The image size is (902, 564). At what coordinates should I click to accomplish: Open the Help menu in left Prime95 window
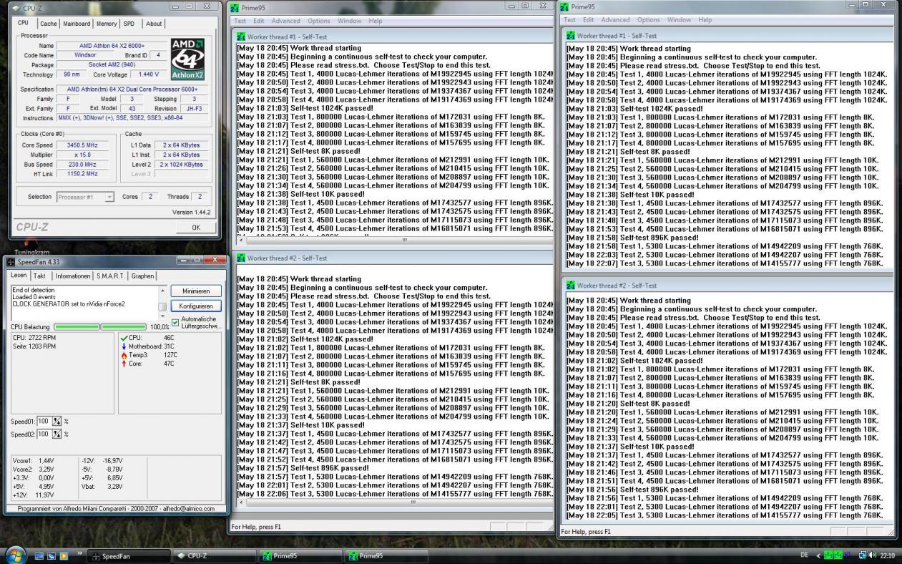(376, 21)
